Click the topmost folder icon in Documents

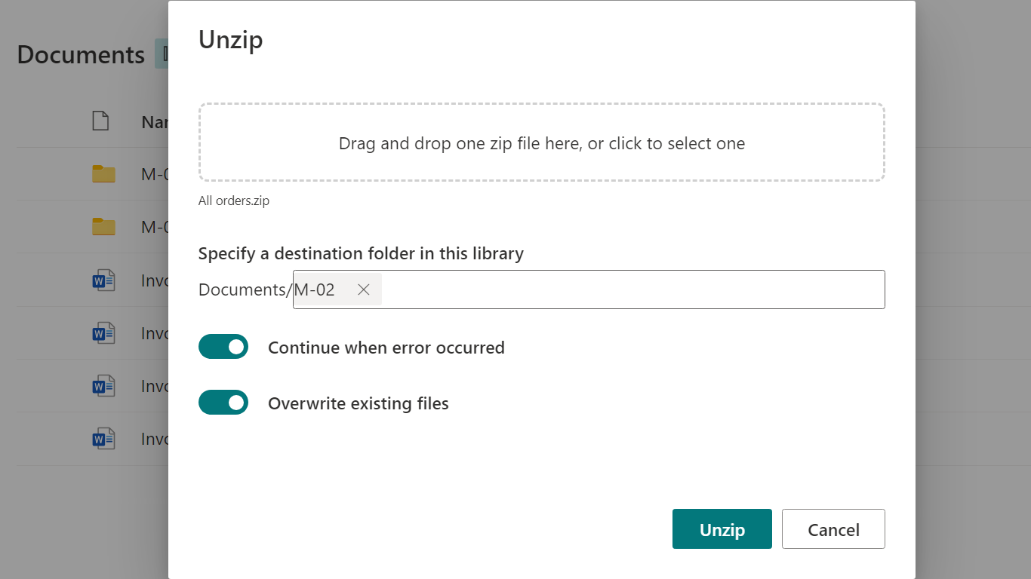click(x=103, y=174)
